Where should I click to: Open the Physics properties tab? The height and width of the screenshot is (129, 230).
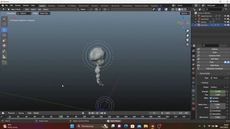[193, 91]
